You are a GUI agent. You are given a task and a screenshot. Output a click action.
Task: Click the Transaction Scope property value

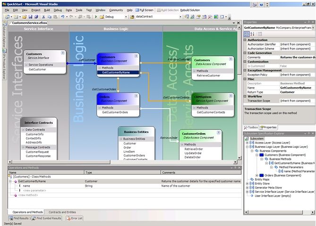click(297, 100)
